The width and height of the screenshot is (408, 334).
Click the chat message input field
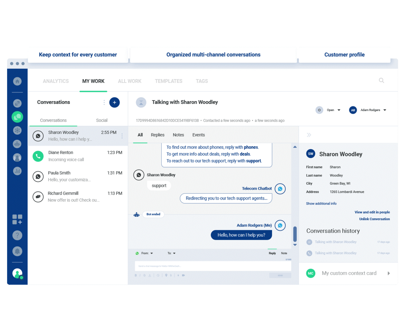(213, 266)
